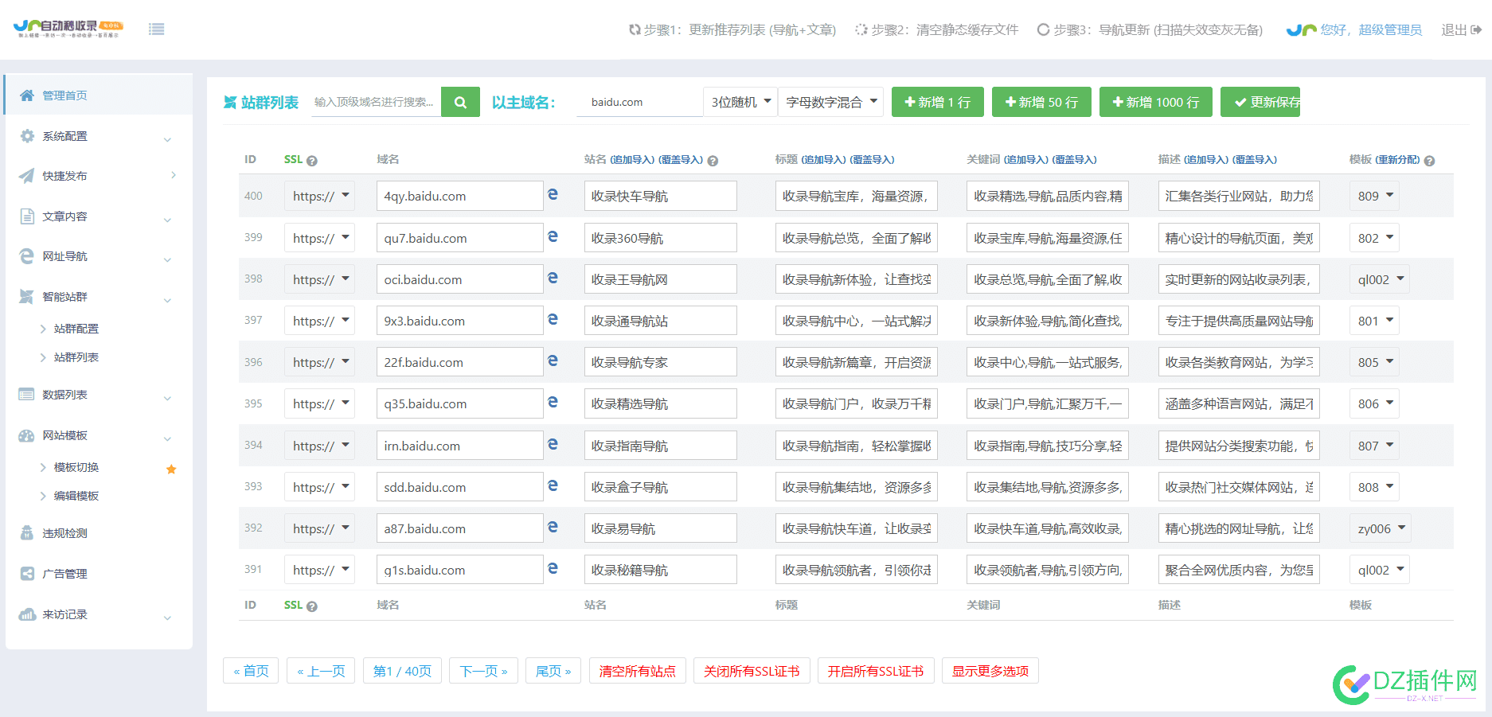The image size is (1492, 717).
Task: Click 清空所有站点 button
Action: point(638,671)
